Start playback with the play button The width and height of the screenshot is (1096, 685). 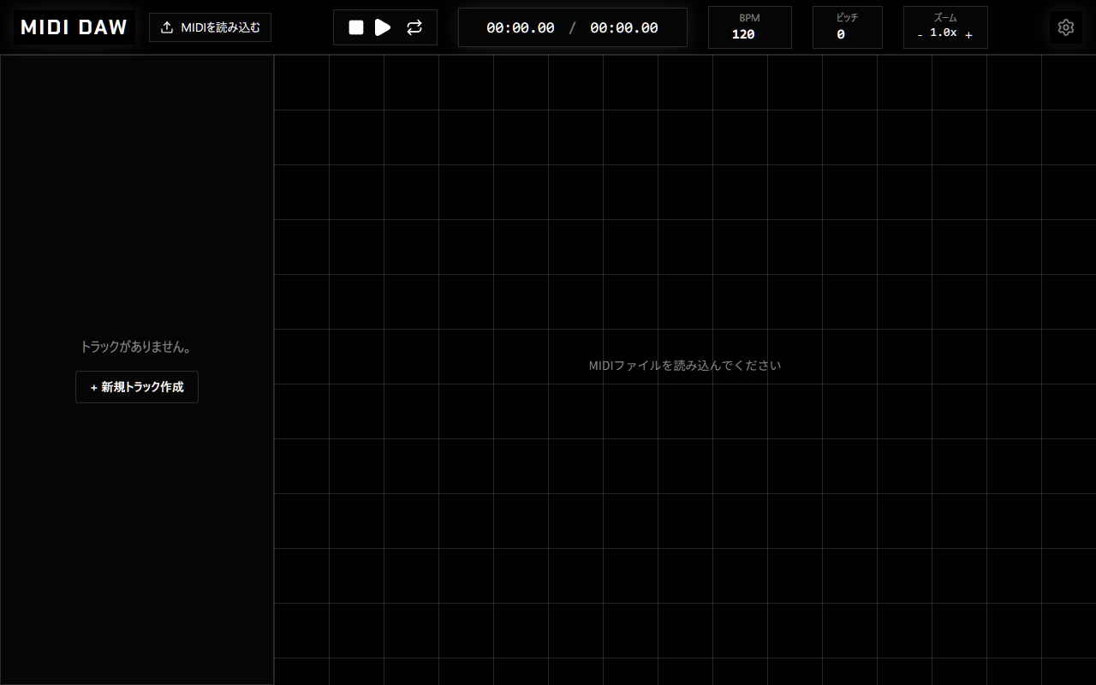pos(383,27)
